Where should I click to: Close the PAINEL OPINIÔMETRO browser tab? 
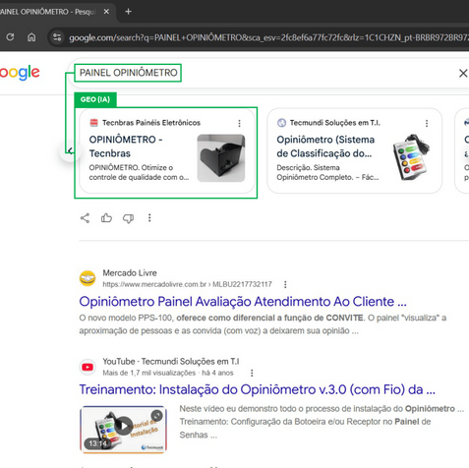click(106, 12)
